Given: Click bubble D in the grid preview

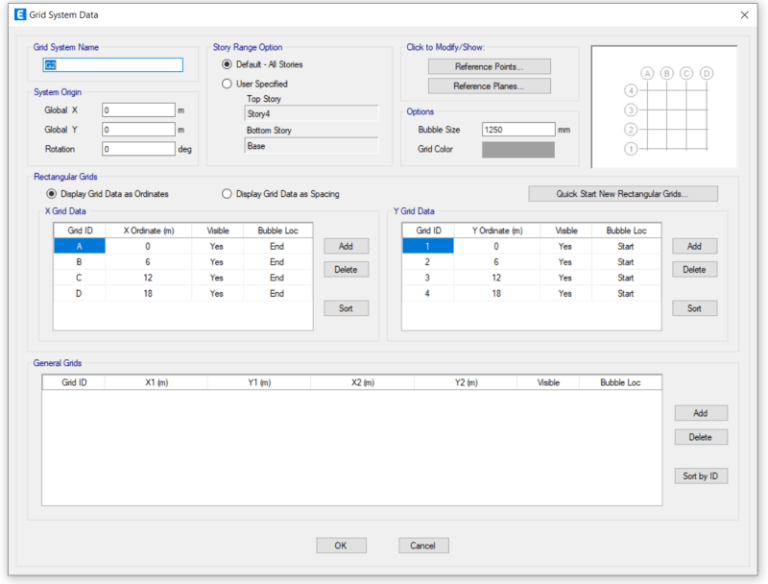Looking at the screenshot, I should (x=707, y=74).
